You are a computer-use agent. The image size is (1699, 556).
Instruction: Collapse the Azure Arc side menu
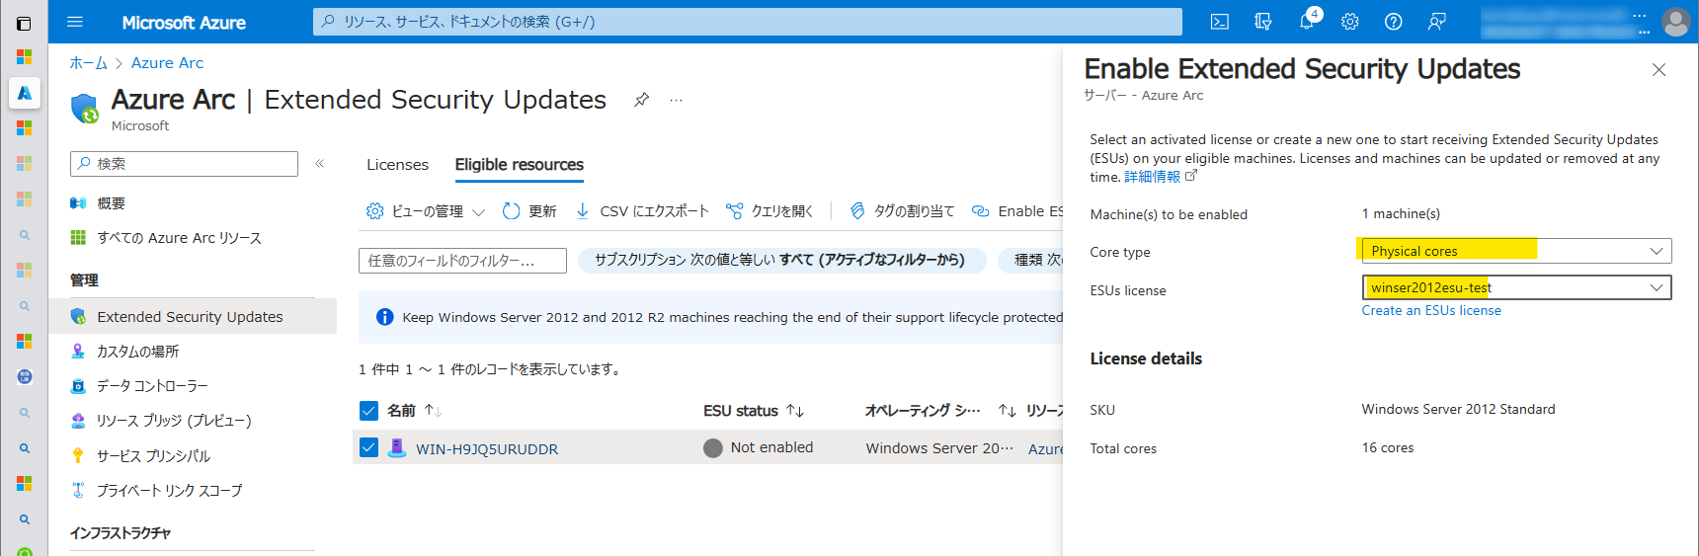coord(320,163)
